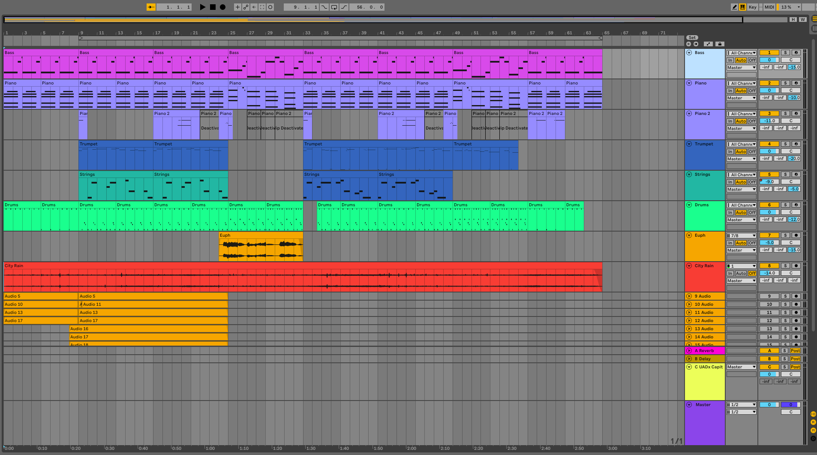Screen dimensions: 817x455
Task: Toggle the Punch-Out switch
Action: pyautogui.click(x=344, y=7)
